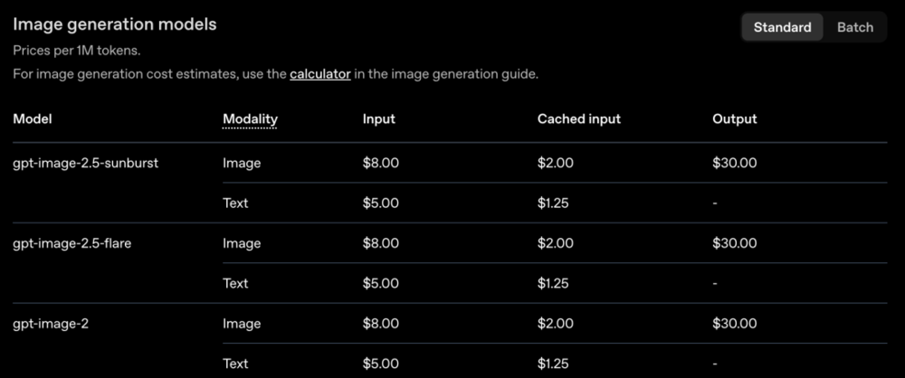
Task: Select the gpt-image-2.5-sunburst model name
Action: point(85,163)
